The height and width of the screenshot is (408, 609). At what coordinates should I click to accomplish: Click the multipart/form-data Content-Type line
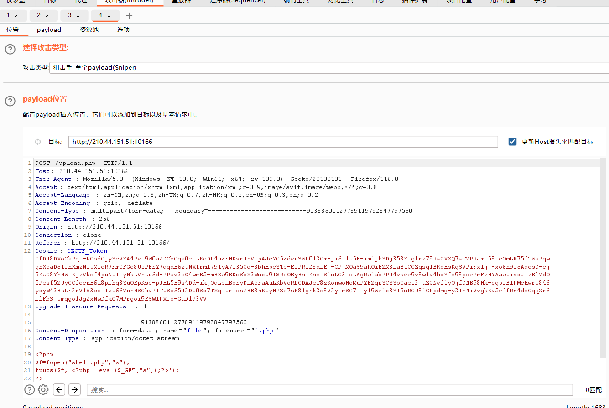[x=224, y=211]
